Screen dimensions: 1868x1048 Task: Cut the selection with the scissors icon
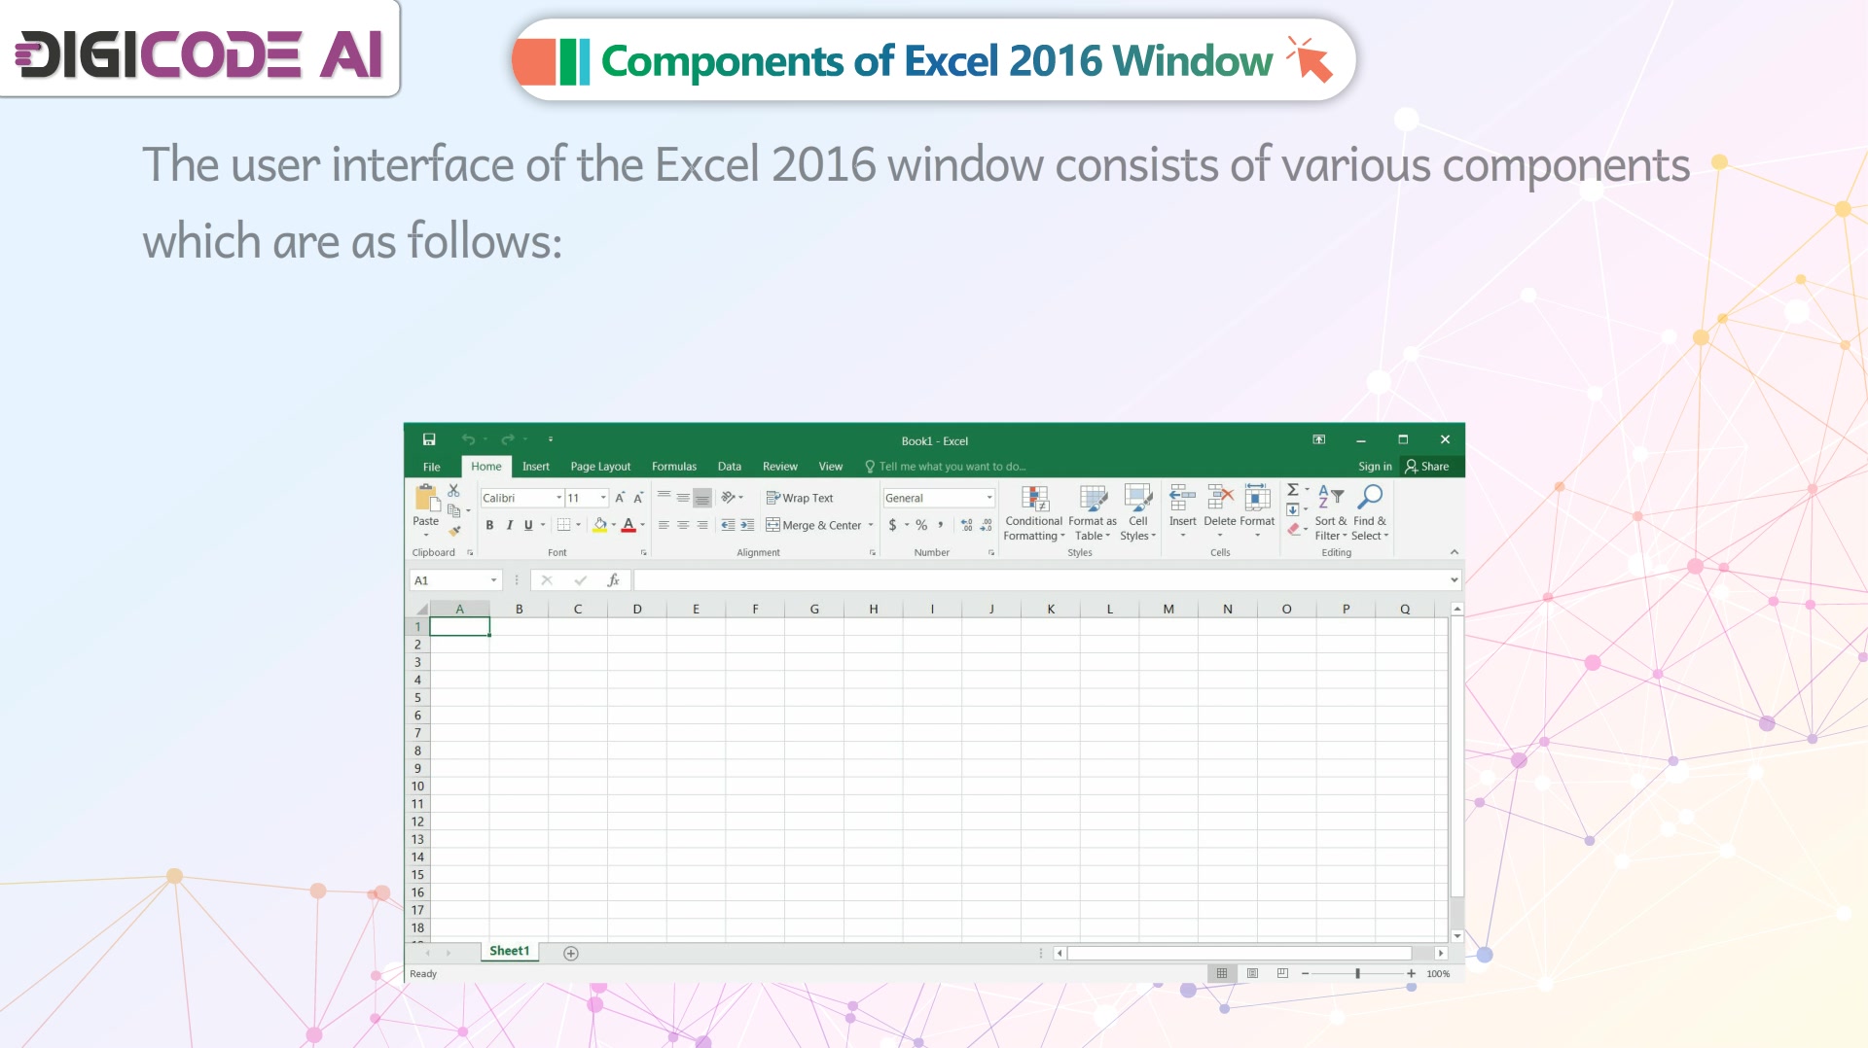pyautogui.click(x=453, y=490)
